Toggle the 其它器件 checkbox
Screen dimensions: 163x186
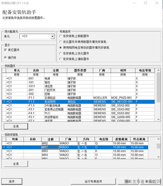[6, 50]
